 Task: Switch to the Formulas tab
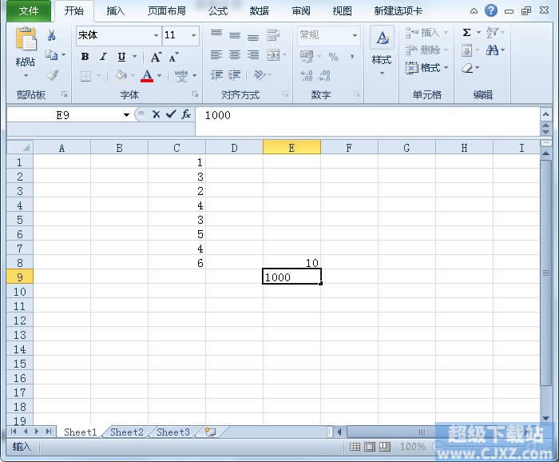(x=218, y=11)
